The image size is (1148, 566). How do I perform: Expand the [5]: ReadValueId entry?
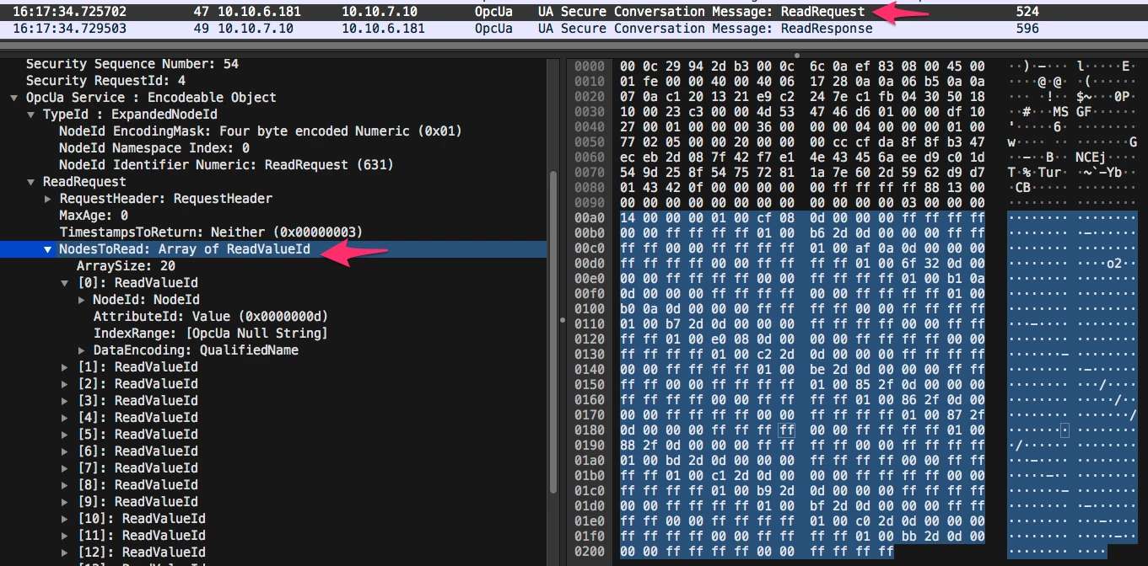pos(66,435)
